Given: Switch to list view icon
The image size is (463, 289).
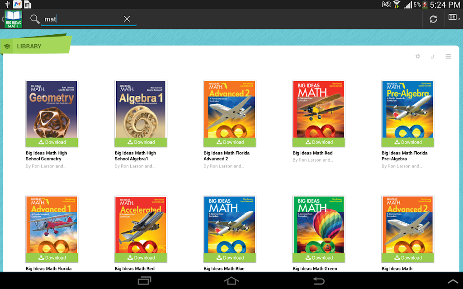Looking at the screenshot, I should point(448,56).
